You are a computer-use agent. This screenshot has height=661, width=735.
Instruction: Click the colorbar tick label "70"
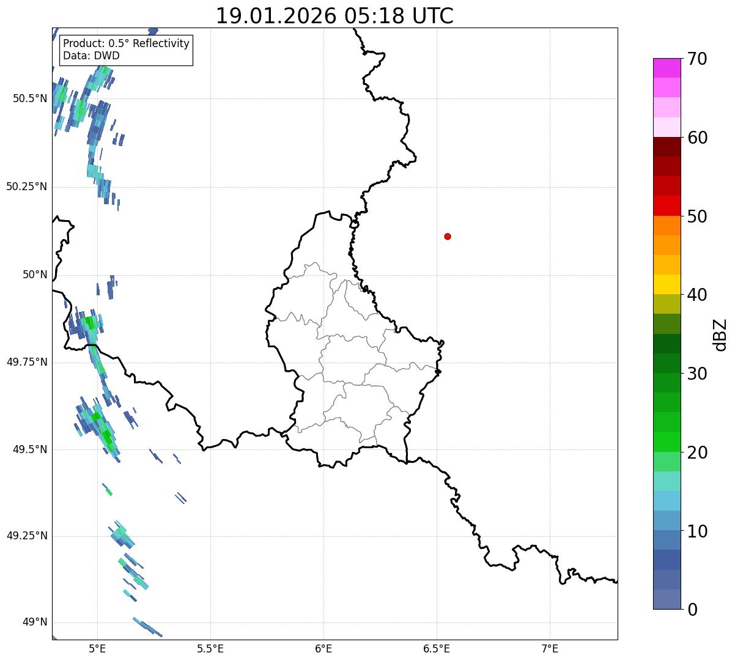point(697,59)
